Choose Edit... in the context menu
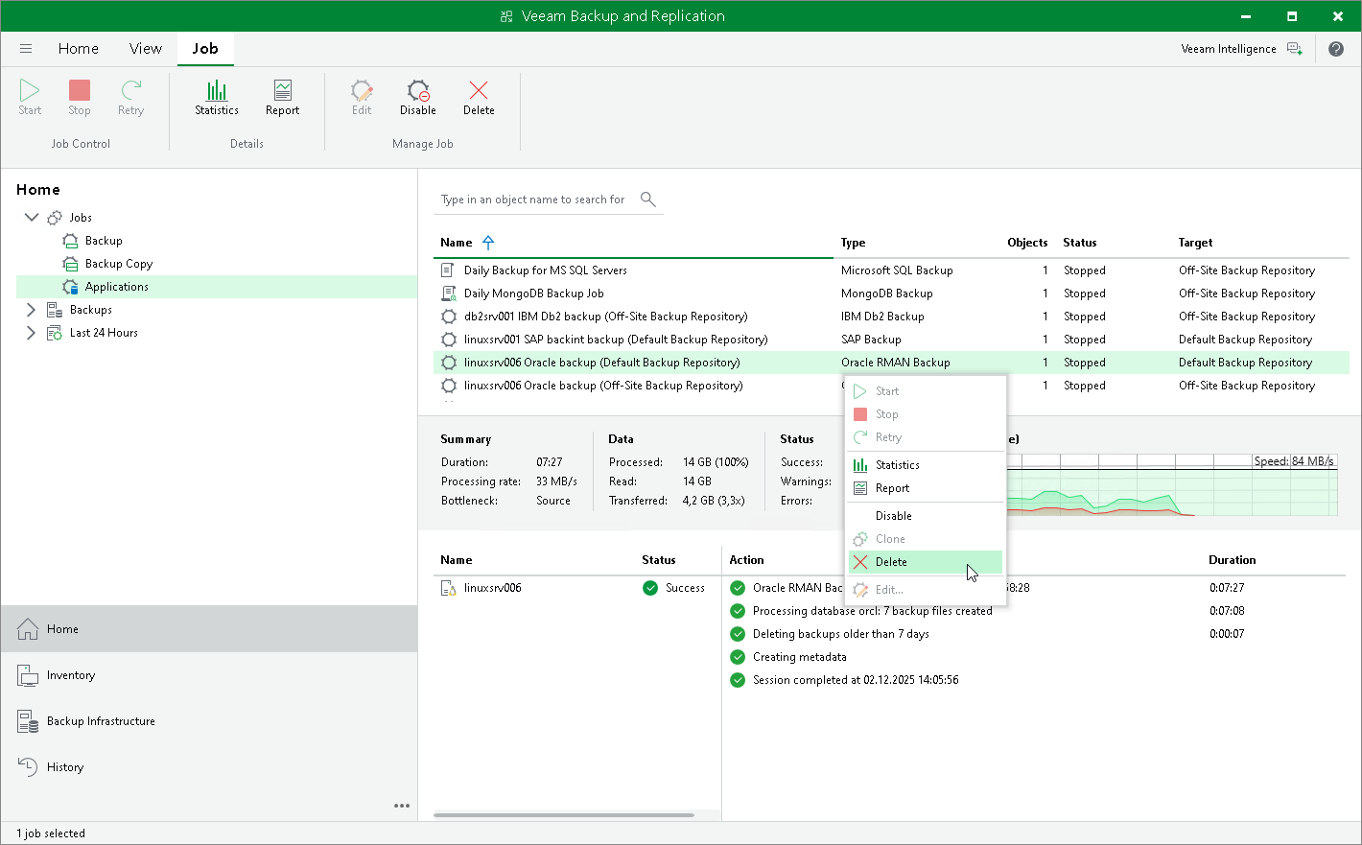1362x845 pixels. tap(926, 590)
